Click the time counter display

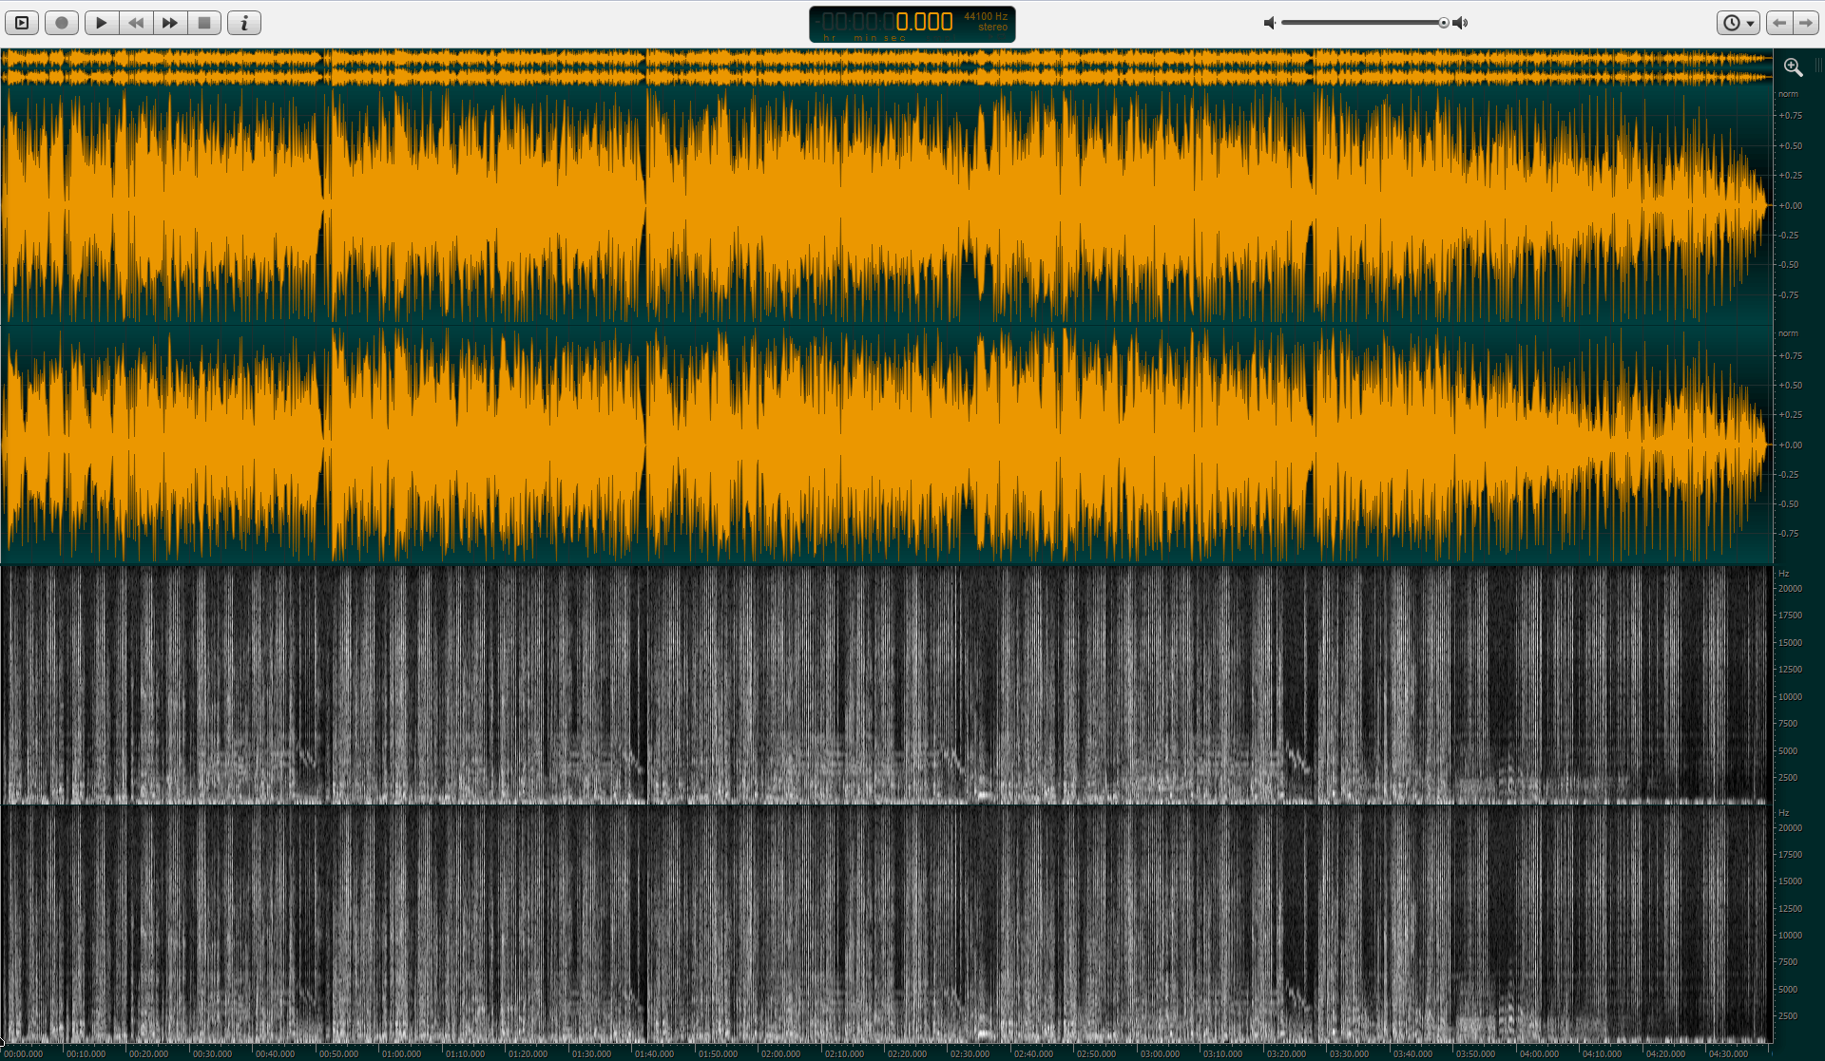(912, 24)
